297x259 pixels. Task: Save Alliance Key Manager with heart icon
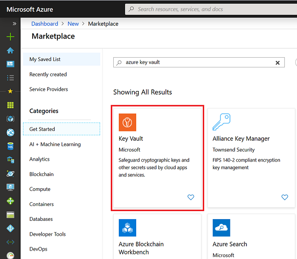pyautogui.click(x=285, y=198)
